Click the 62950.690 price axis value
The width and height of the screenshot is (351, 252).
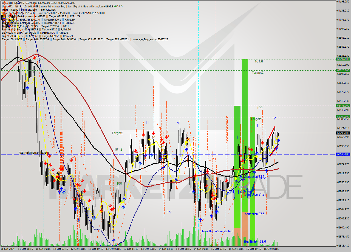[x=343, y=182]
